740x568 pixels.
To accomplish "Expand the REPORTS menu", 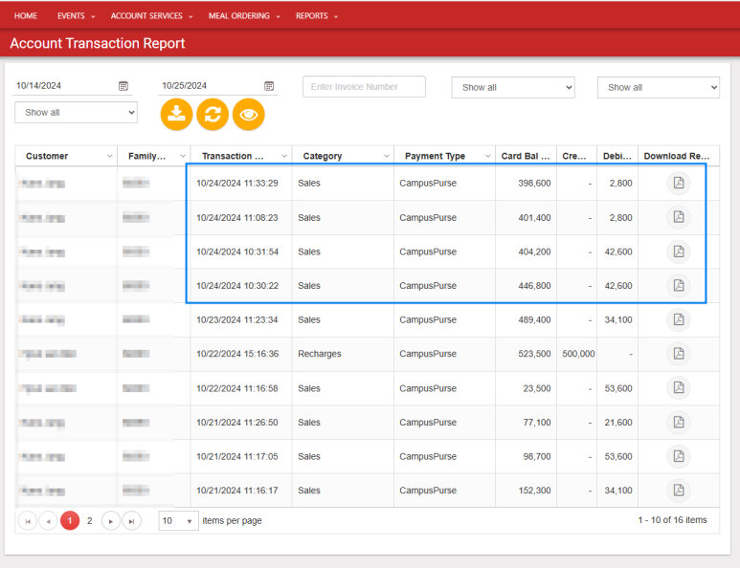I will click(x=317, y=16).
